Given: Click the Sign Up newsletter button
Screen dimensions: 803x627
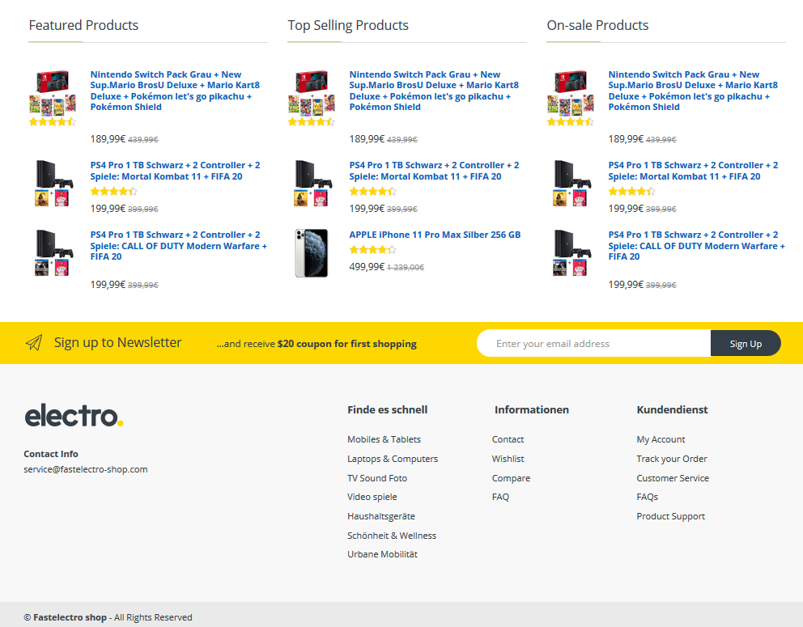Looking at the screenshot, I should (x=746, y=344).
